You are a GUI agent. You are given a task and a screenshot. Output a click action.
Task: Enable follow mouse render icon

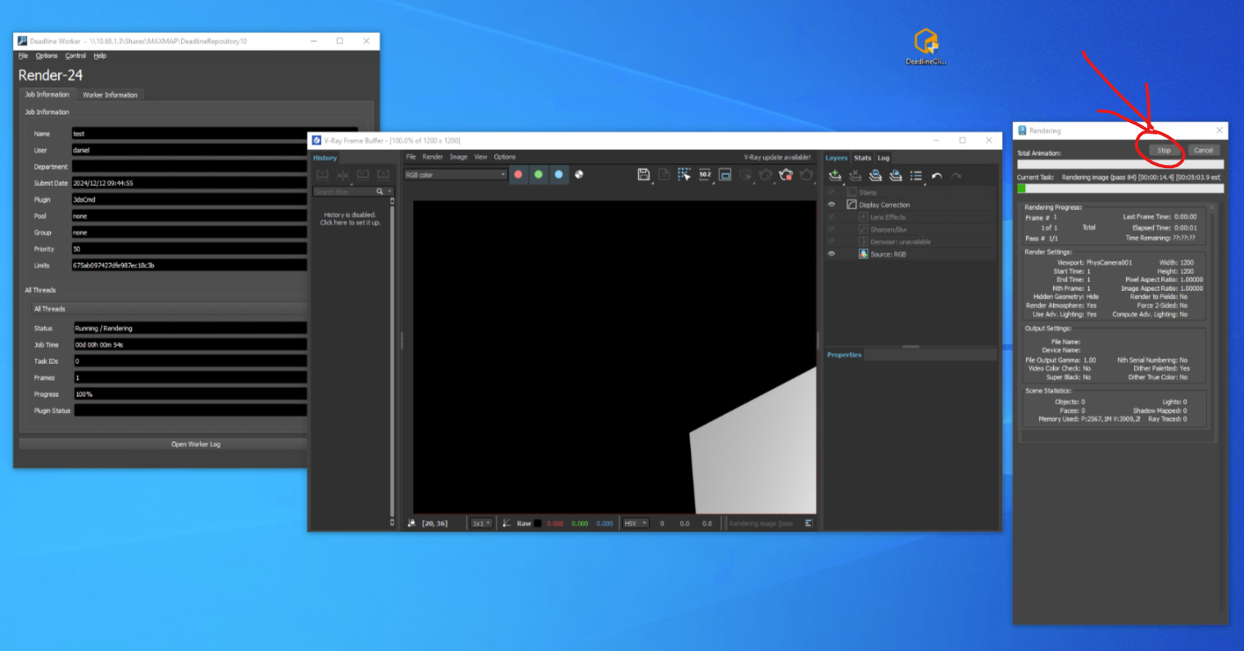[x=684, y=175]
